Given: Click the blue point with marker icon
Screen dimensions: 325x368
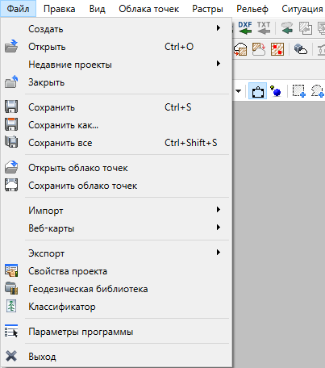Looking at the screenshot, I should (x=276, y=91).
